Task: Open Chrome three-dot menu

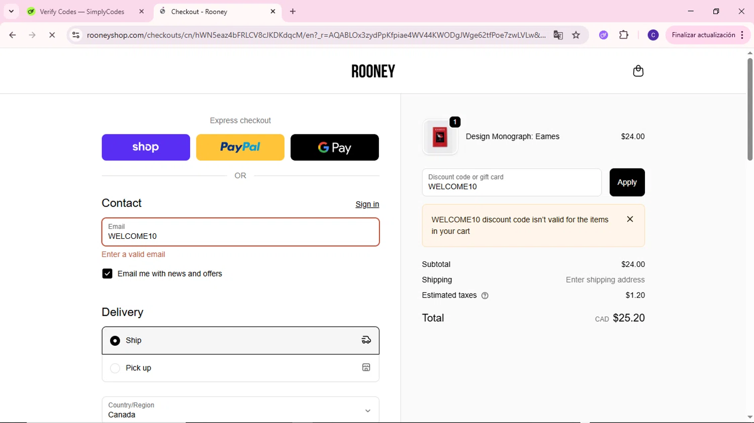Action: click(742, 35)
